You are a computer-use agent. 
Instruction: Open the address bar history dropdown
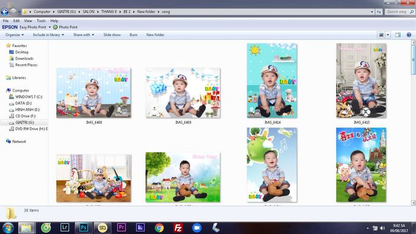tap(372, 12)
